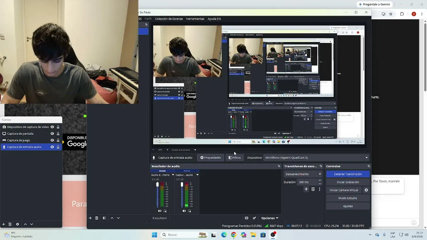427x240 pixels.
Task: Mute the Captura audio mixer channel
Action: click(x=184, y=211)
